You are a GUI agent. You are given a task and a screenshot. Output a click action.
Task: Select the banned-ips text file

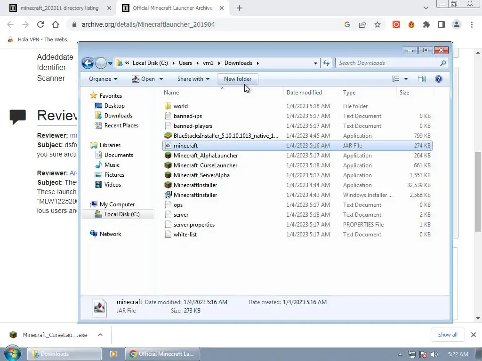tap(187, 116)
